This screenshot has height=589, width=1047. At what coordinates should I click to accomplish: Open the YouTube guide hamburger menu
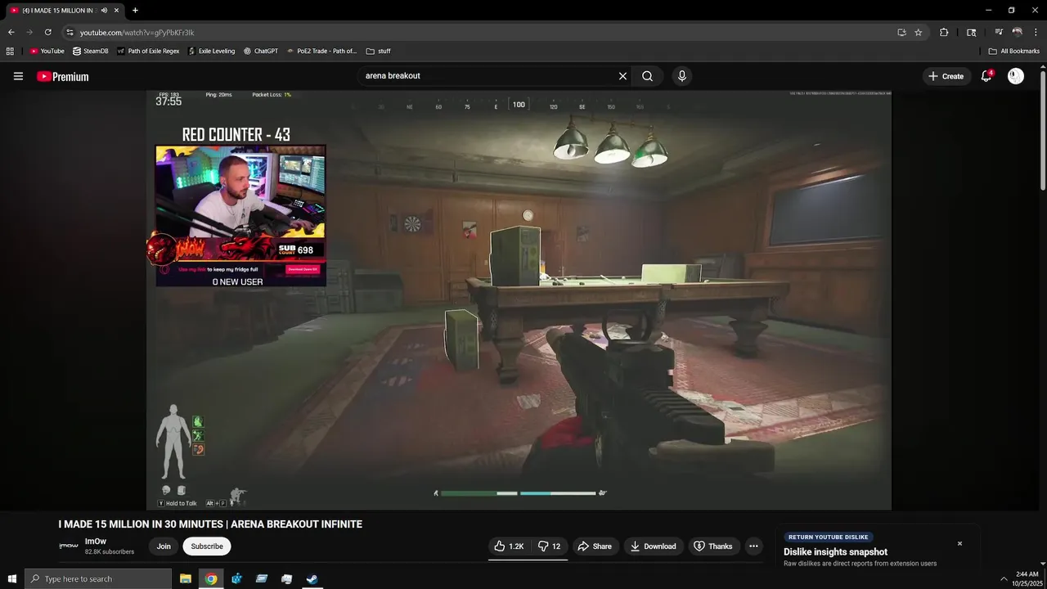coord(18,76)
